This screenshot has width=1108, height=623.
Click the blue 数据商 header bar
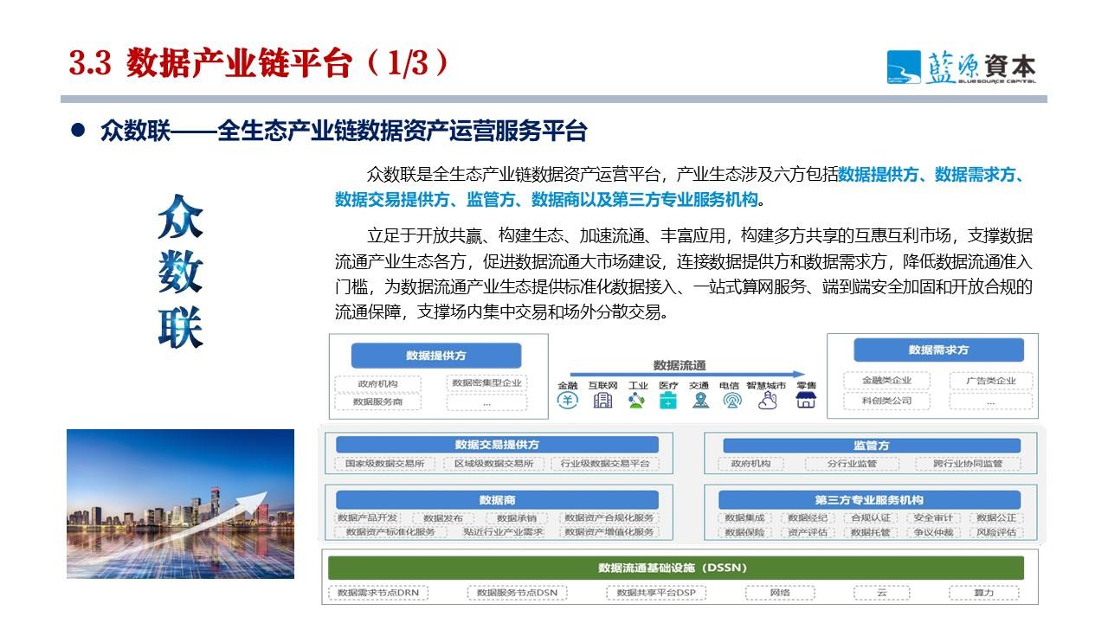click(497, 500)
